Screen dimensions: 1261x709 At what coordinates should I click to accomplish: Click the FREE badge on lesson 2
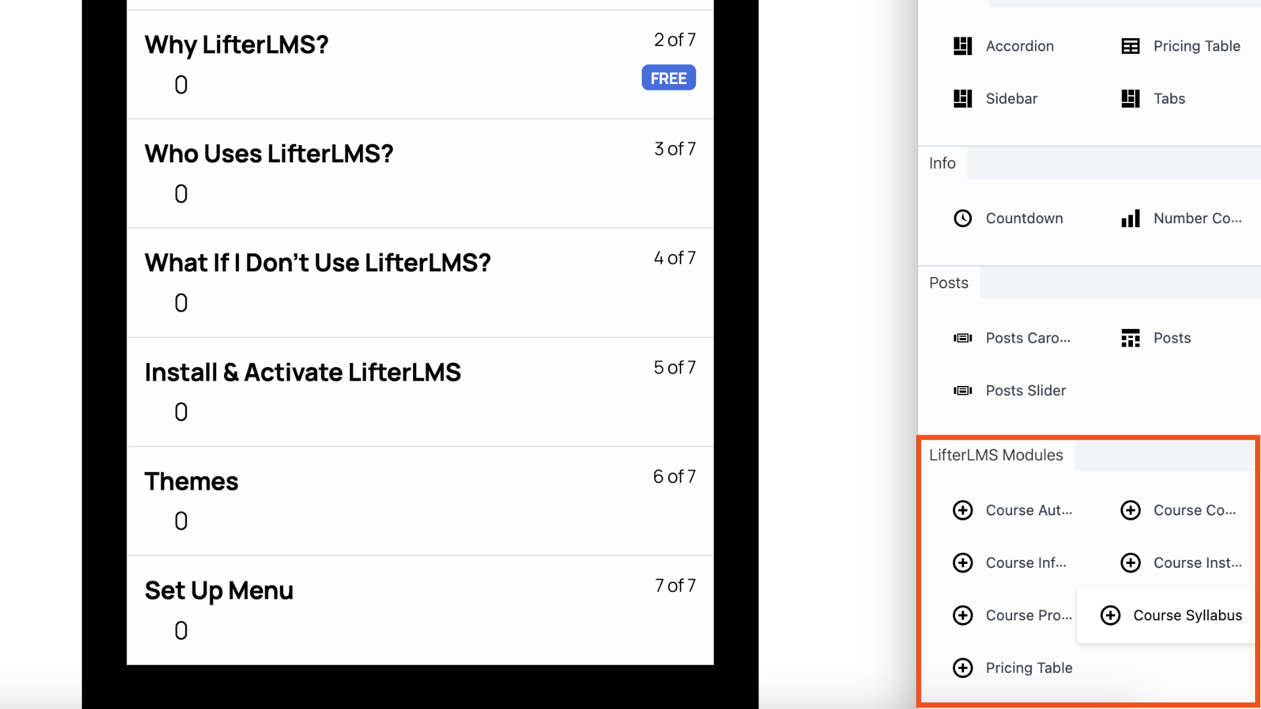click(x=668, y=78)
